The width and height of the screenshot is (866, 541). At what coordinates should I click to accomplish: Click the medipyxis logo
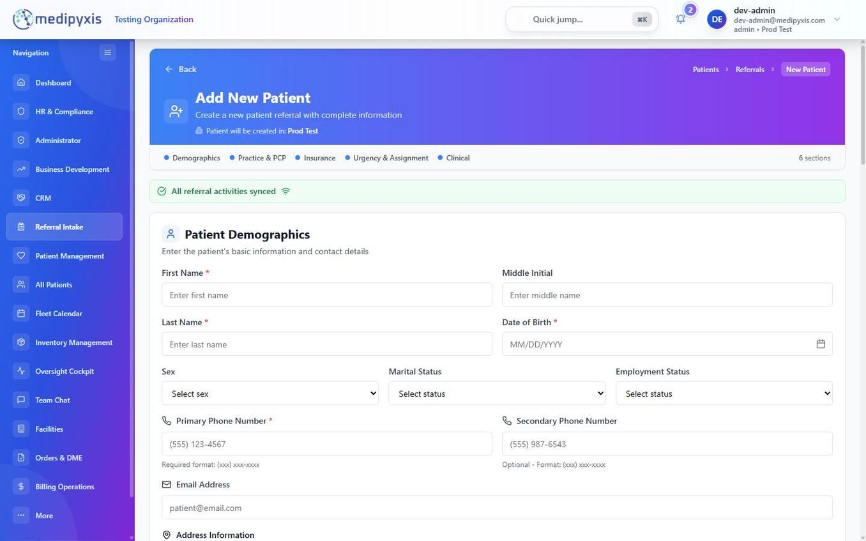(57, 19)
